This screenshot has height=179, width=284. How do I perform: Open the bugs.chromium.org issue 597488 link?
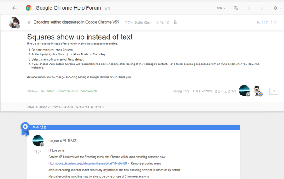tap(88, 163)
